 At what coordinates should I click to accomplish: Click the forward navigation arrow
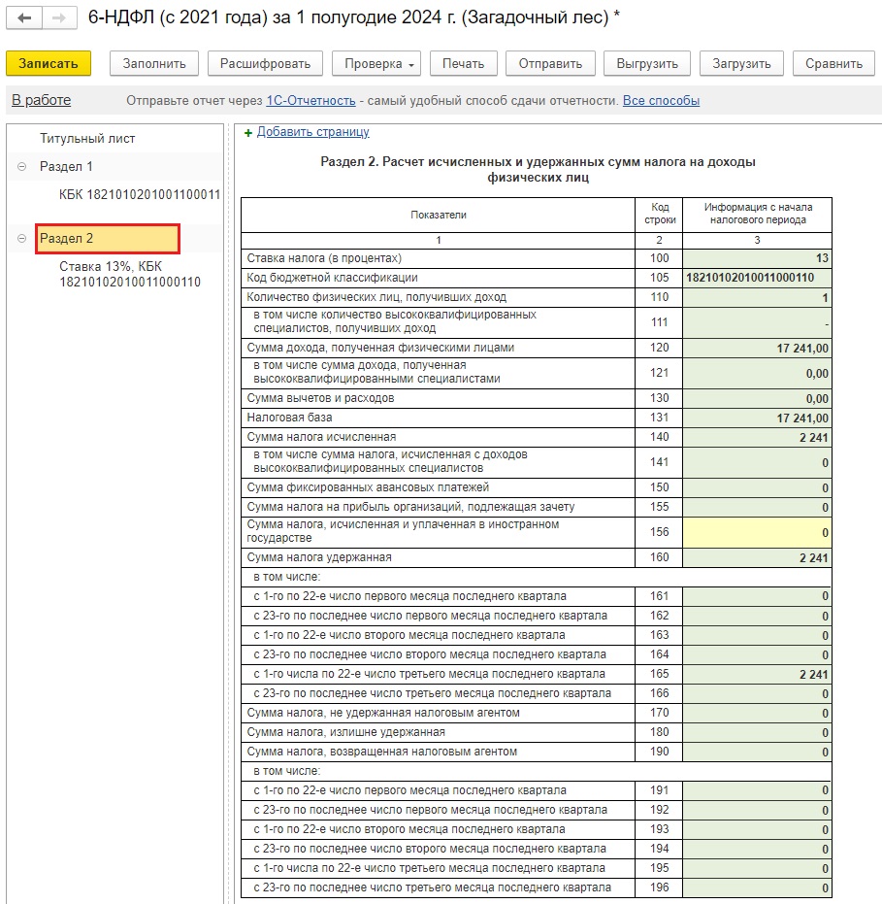tap(59, 17)
